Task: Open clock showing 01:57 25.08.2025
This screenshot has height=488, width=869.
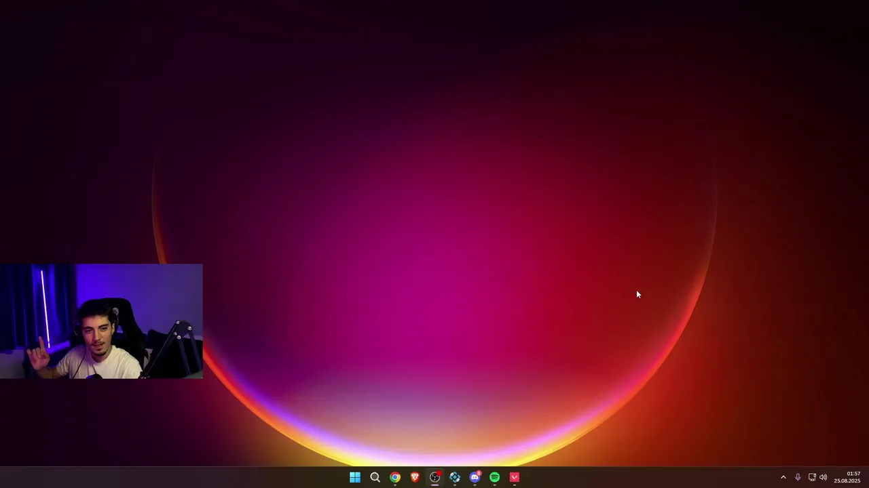Action: [x=847, y=477]
